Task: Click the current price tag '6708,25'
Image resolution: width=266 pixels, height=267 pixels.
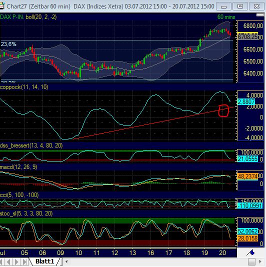Action: [x=247, y=37]
